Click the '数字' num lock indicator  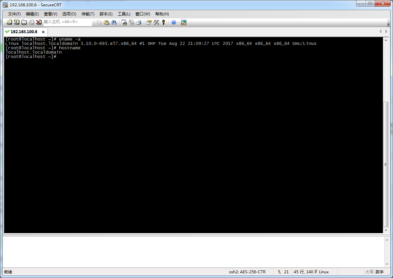(x=380, y=272)
